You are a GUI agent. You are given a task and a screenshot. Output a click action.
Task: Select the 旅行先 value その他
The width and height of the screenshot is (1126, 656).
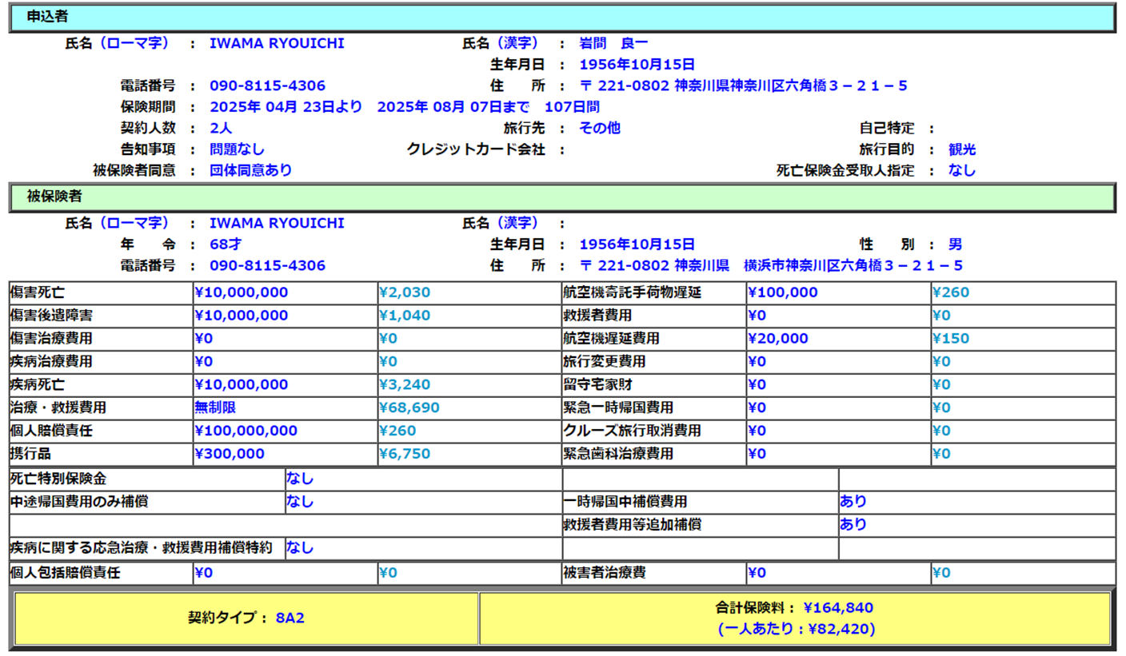pyautogui.click(x=599, y=128)
